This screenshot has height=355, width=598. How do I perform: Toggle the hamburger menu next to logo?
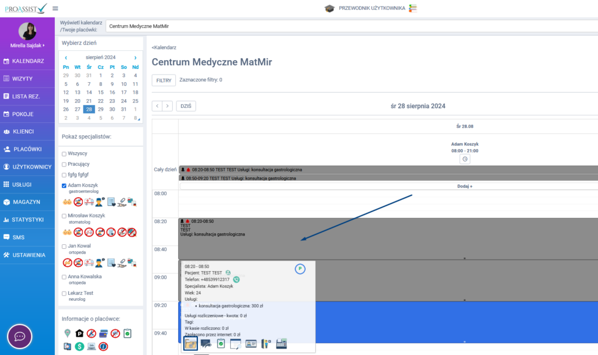click(x=55, y=8)
